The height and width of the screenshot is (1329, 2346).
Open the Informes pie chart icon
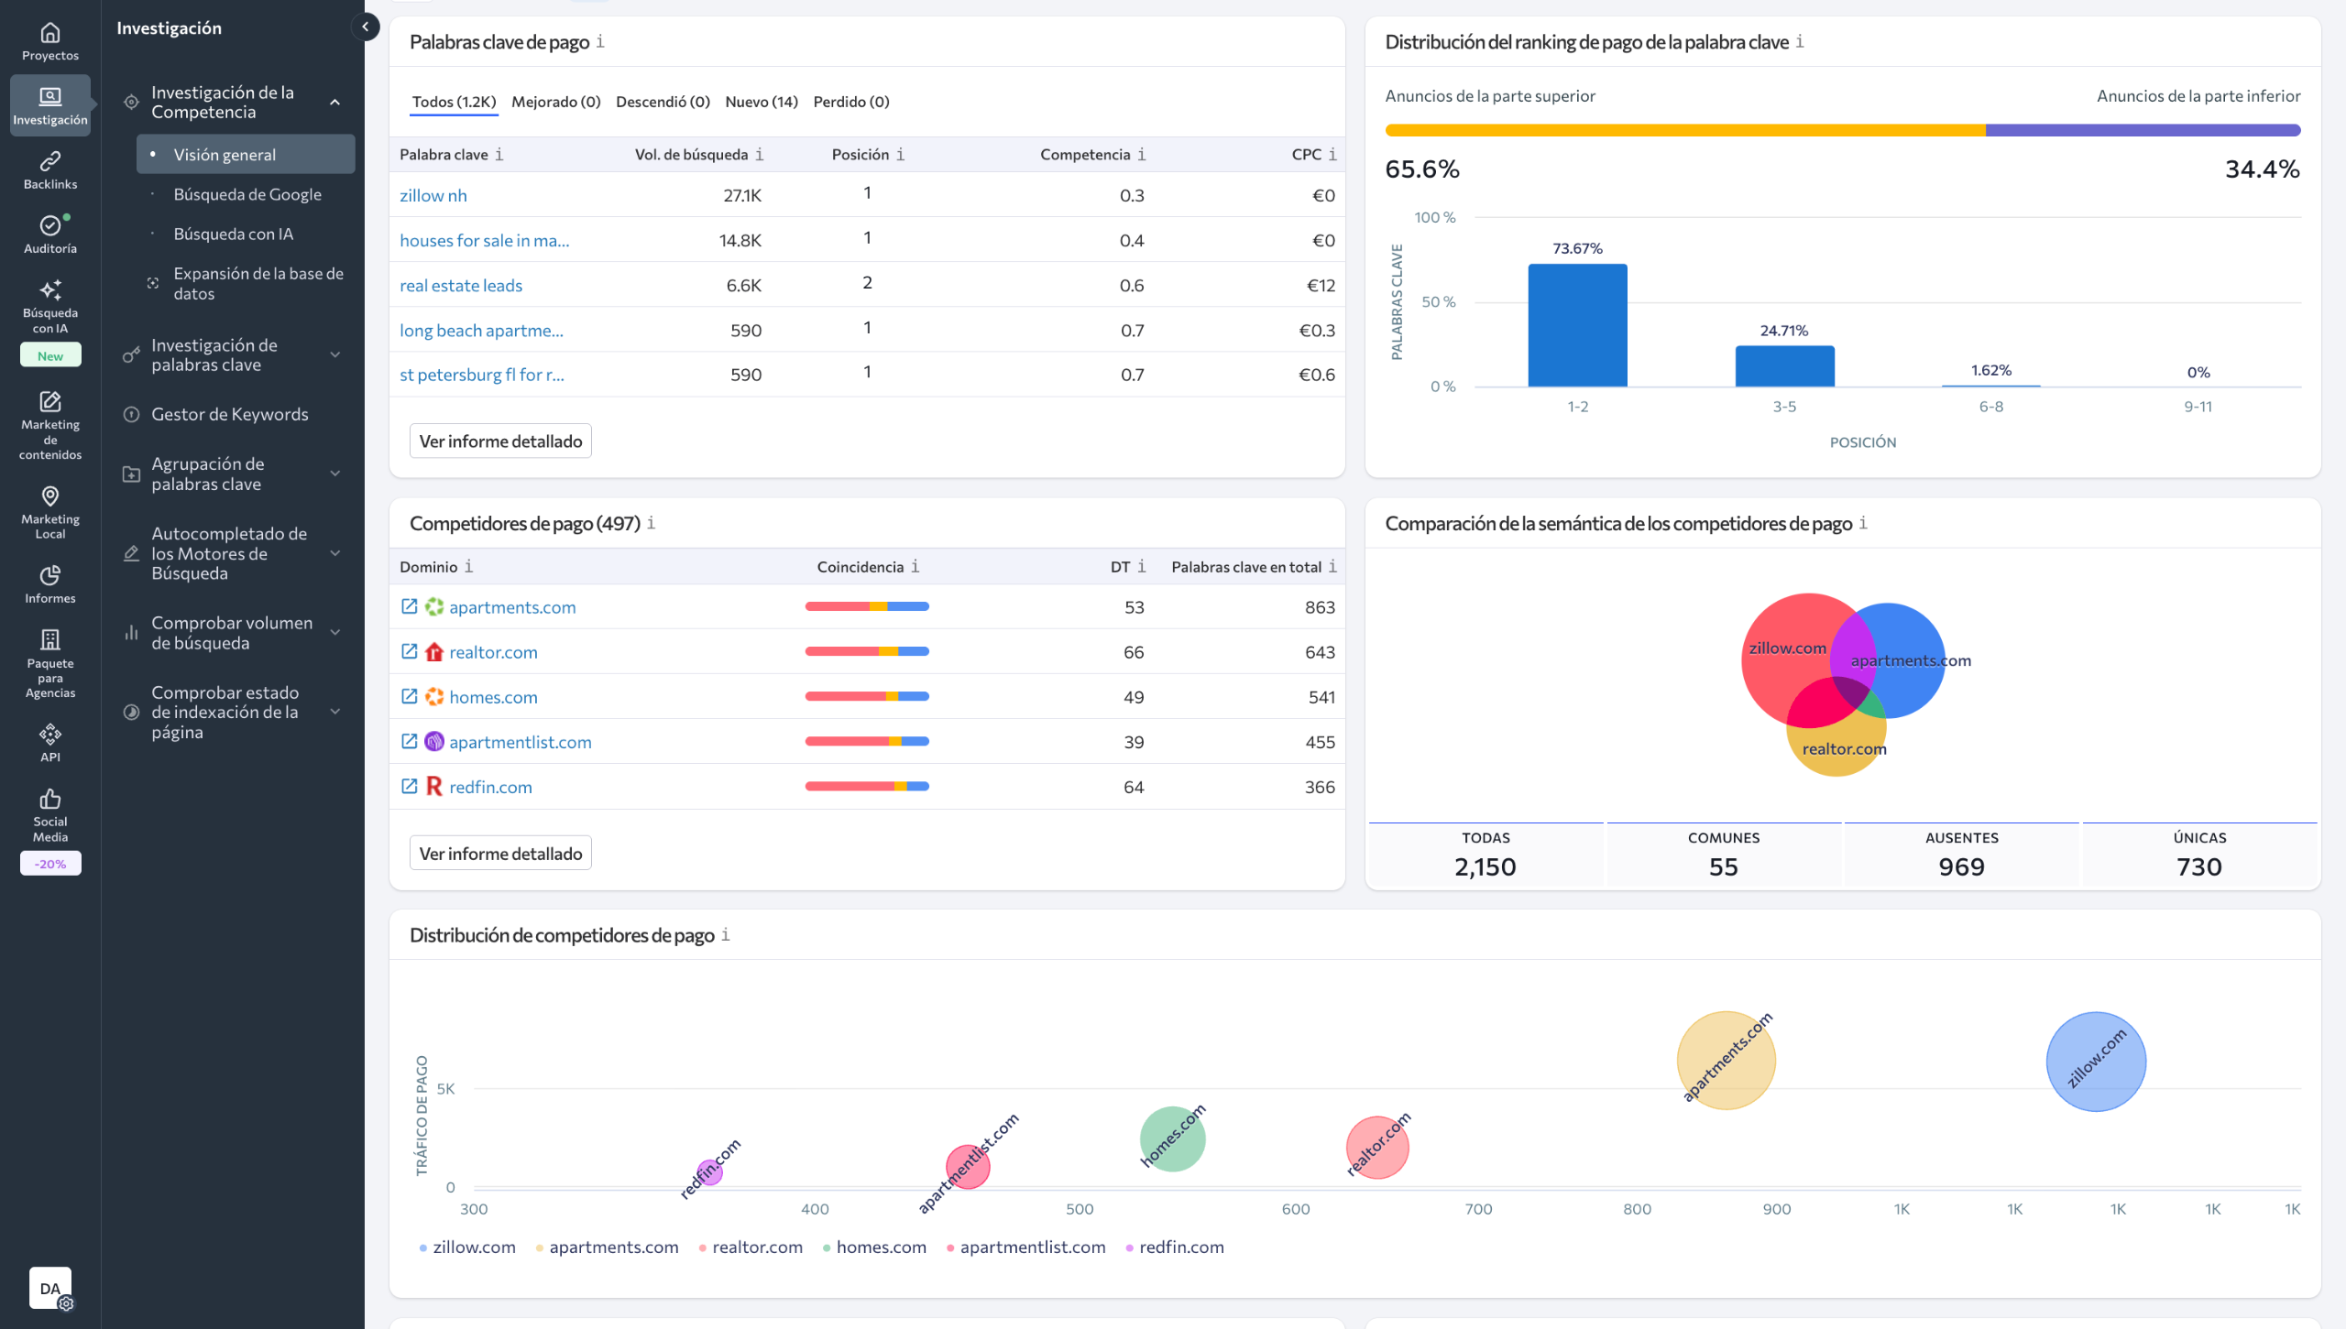pos(50,575)
